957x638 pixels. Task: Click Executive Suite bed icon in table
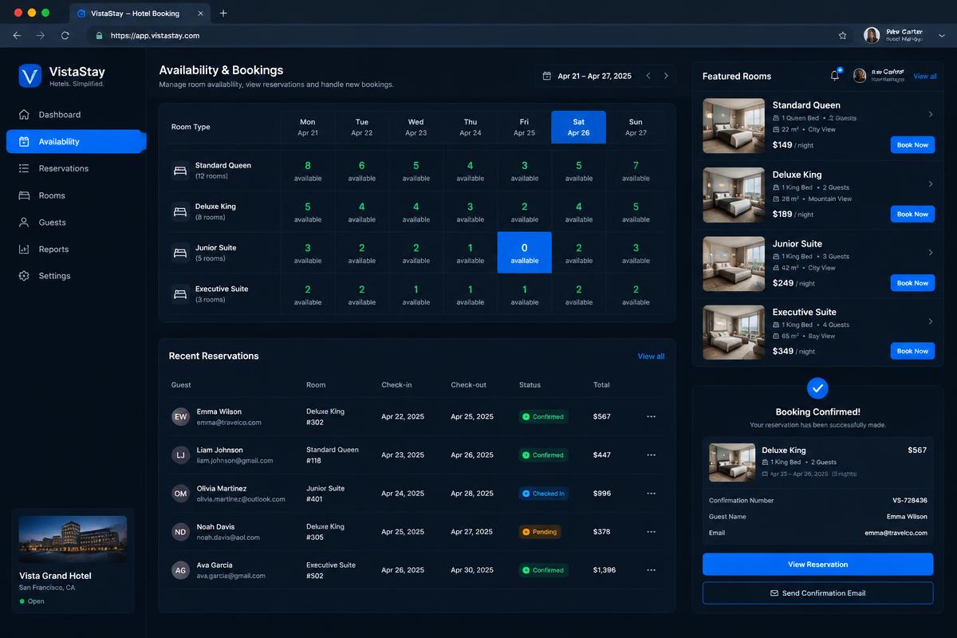point(180,294)
